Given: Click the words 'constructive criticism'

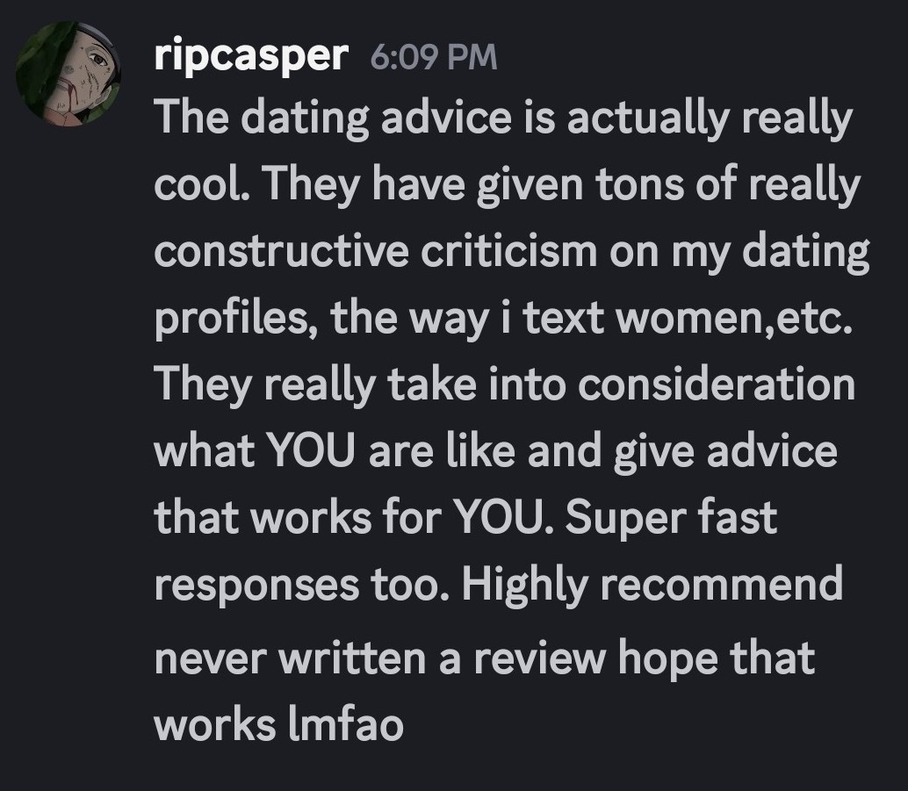Looking at the screenshot, I should click(x=376, y=252).
